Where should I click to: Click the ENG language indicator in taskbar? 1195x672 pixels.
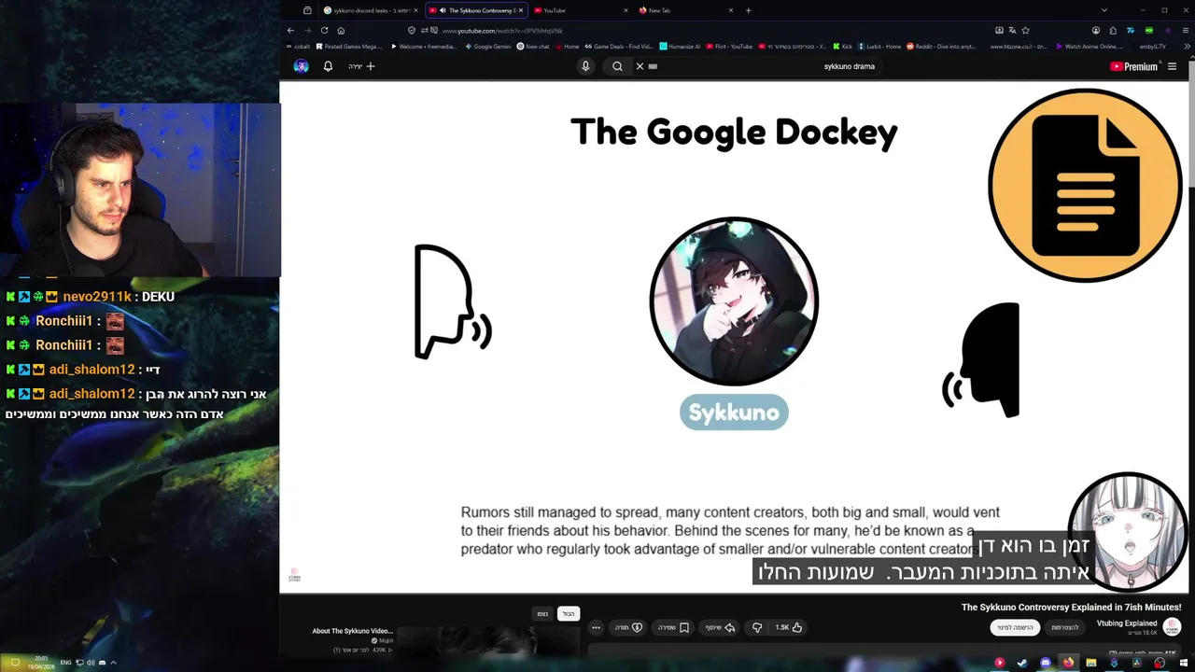click(x=65, y=663)
